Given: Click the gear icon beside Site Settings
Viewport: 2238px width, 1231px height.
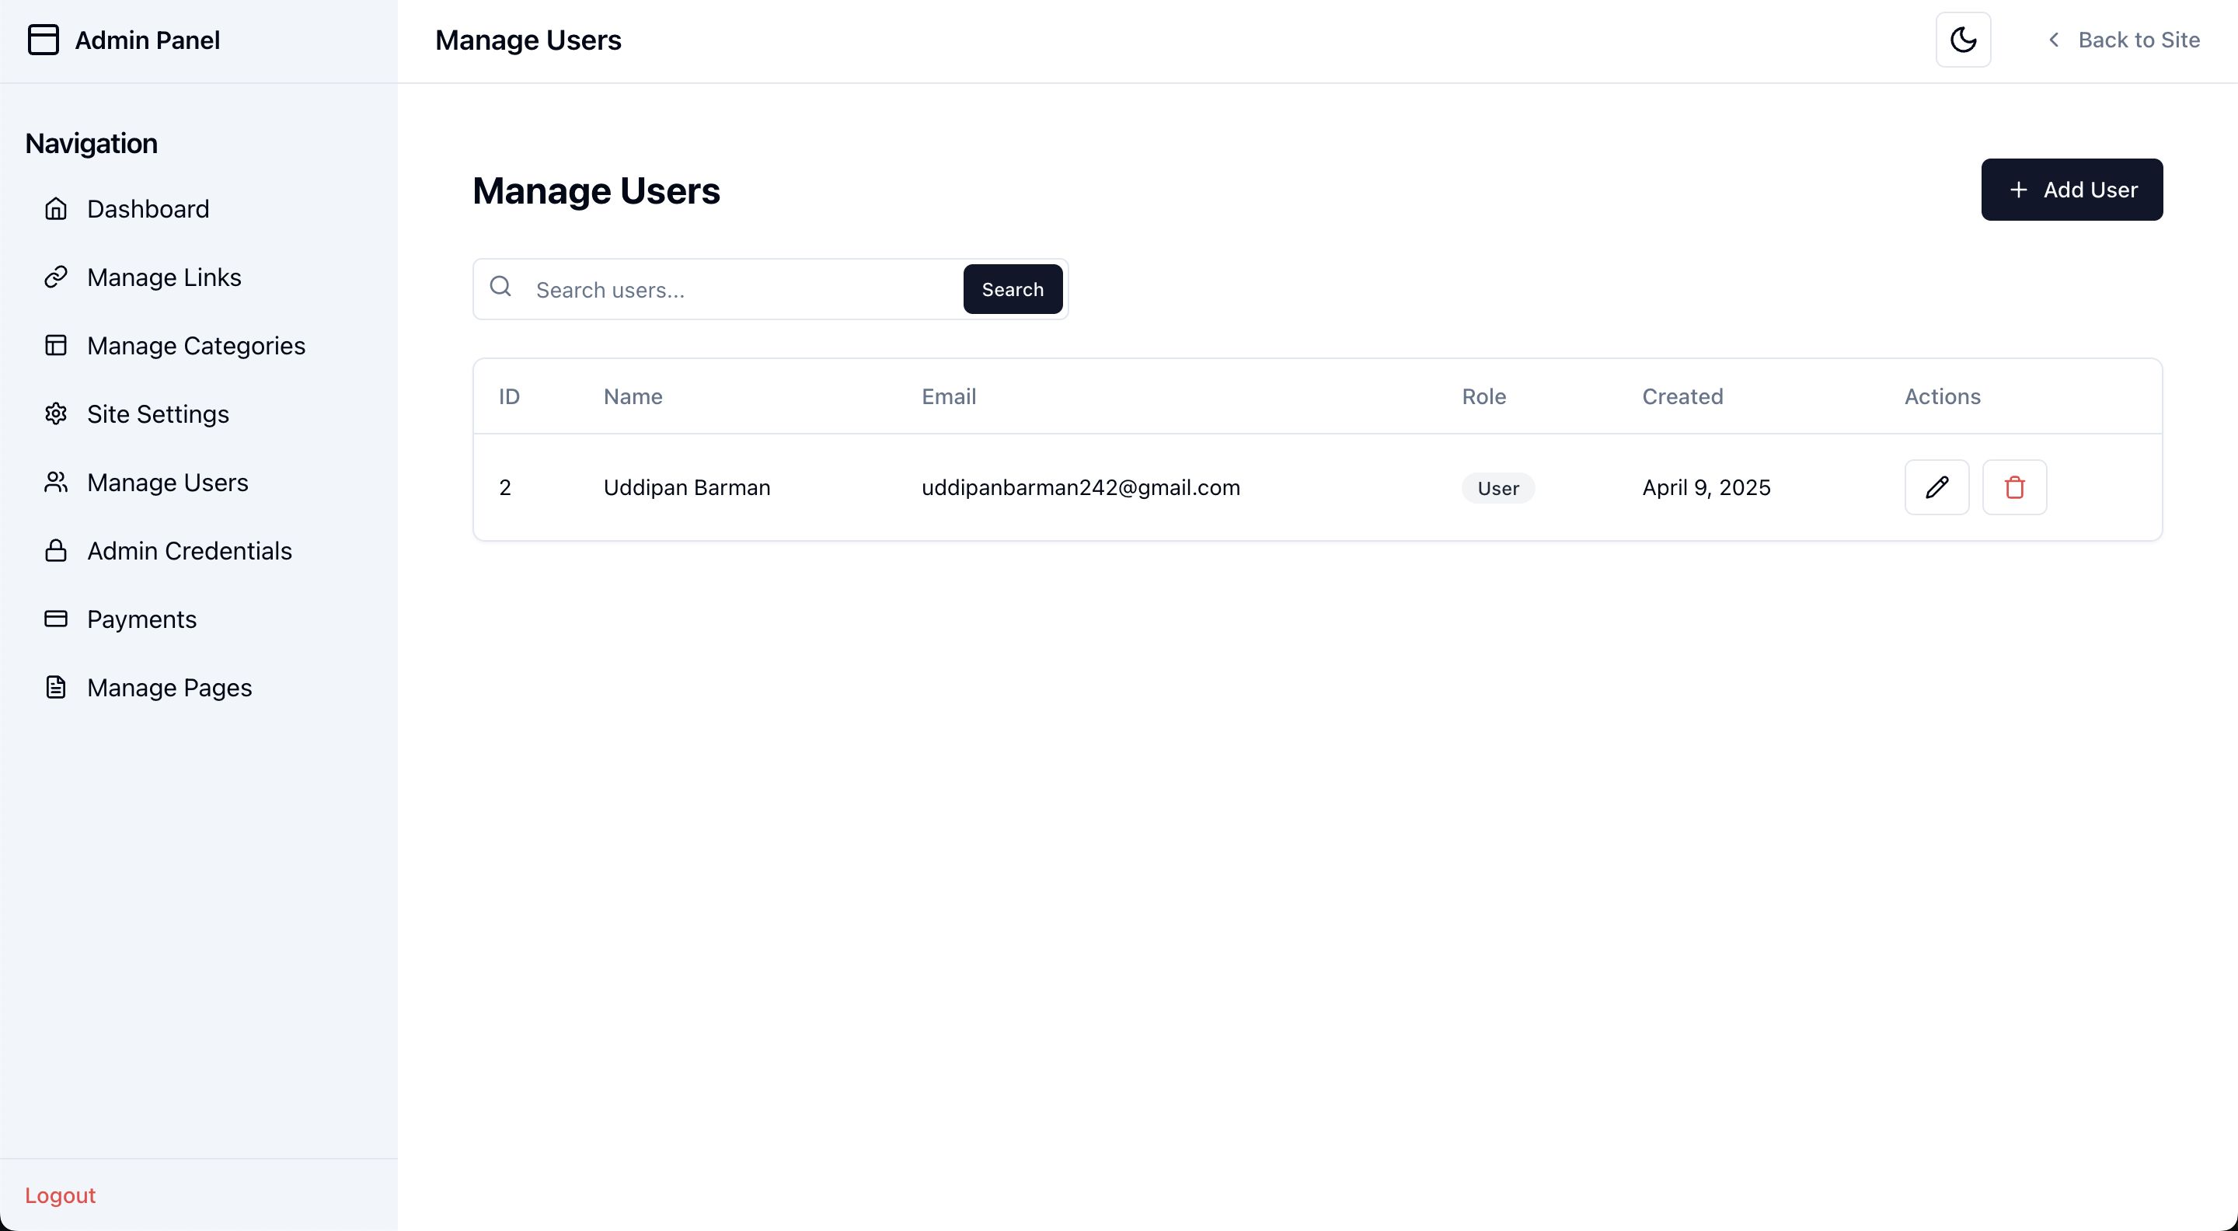Looking at the screenshot, I should pos(56,413).
